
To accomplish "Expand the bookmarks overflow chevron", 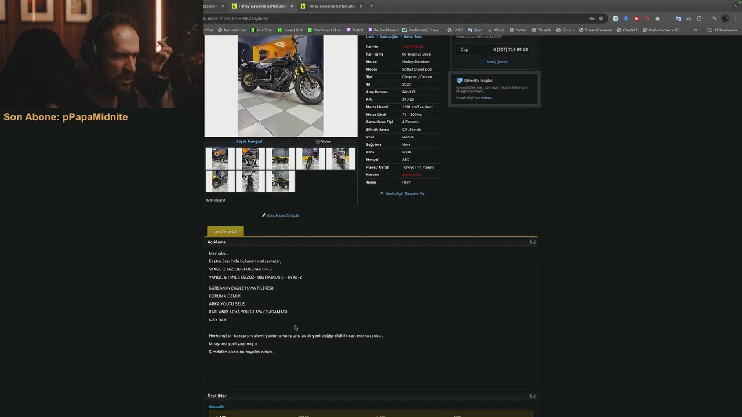I will (x=696, y=30).
